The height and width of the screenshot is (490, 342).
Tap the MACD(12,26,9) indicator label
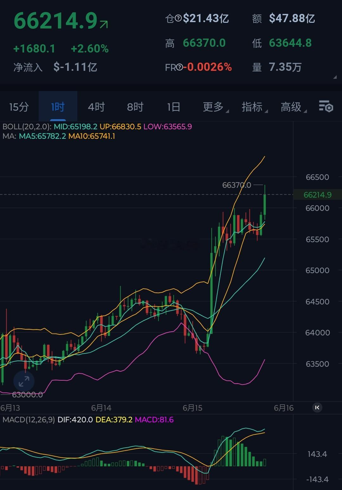(x=28, y=420)
